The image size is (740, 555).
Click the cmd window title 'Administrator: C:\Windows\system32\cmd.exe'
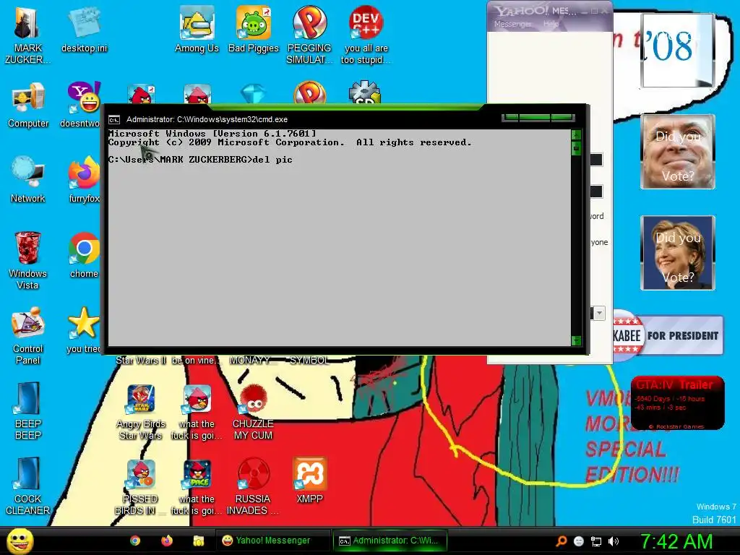(207, 119)
